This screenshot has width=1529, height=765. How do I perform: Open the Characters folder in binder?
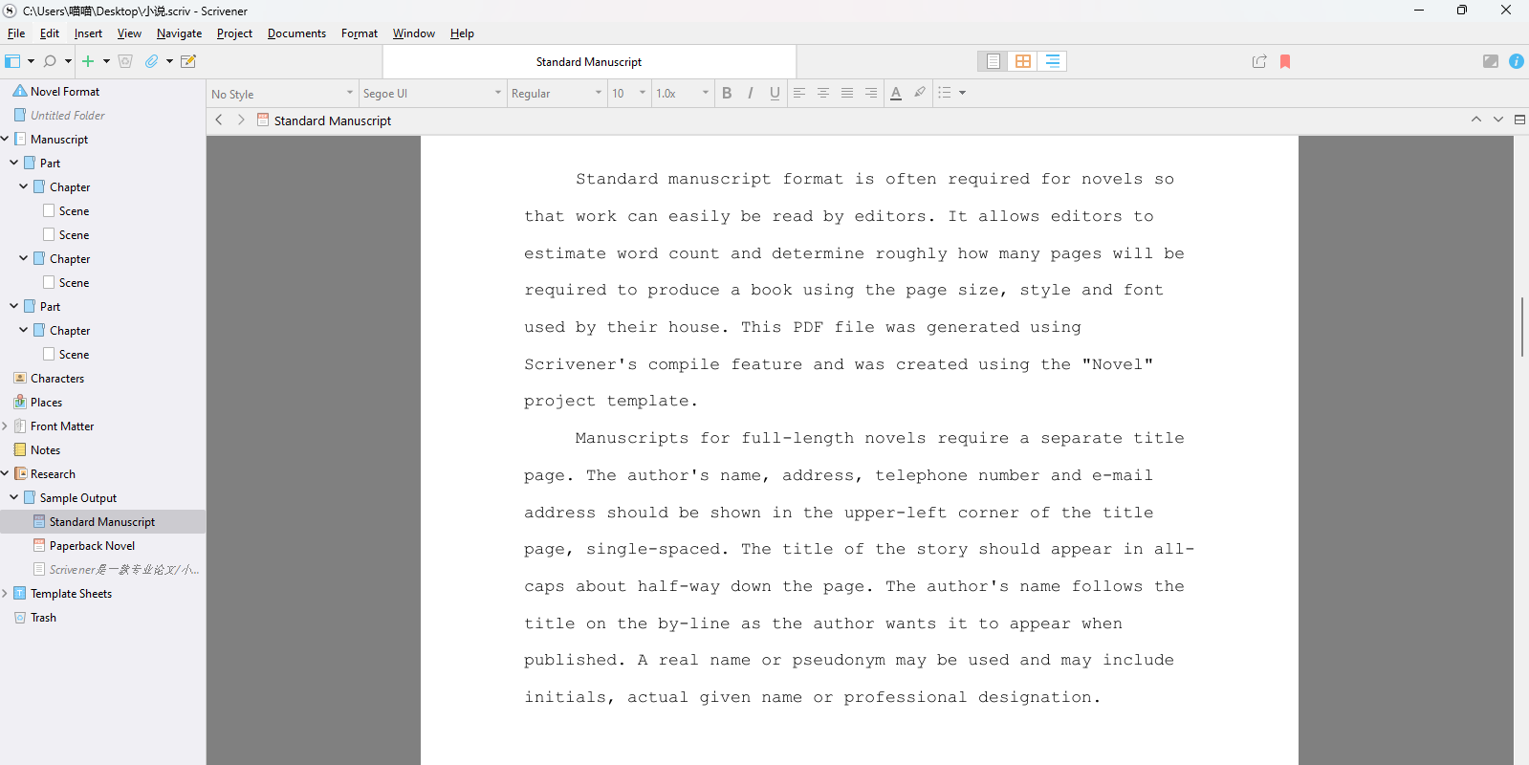(57, 379)
